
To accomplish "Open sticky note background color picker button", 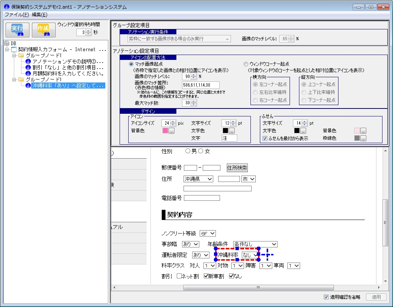I will (363, 131).
